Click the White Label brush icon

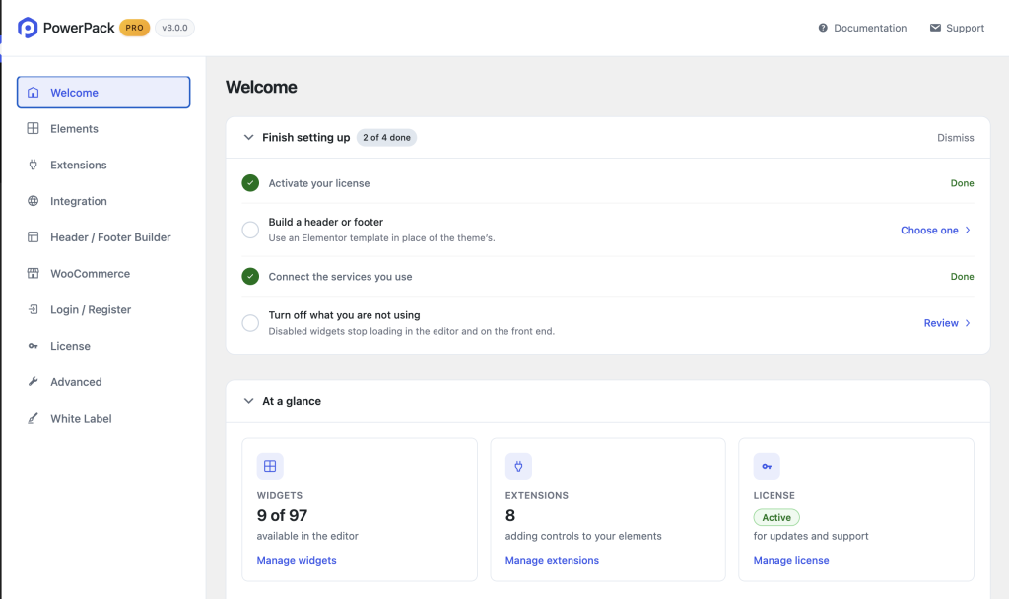point(33,418)
